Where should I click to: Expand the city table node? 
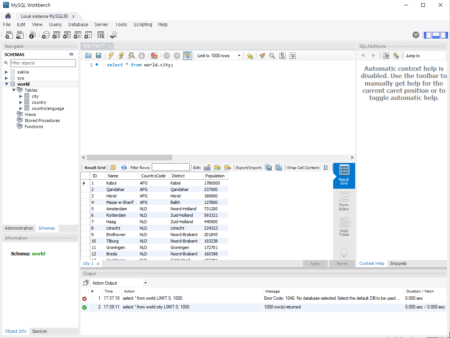coord(20,96)
